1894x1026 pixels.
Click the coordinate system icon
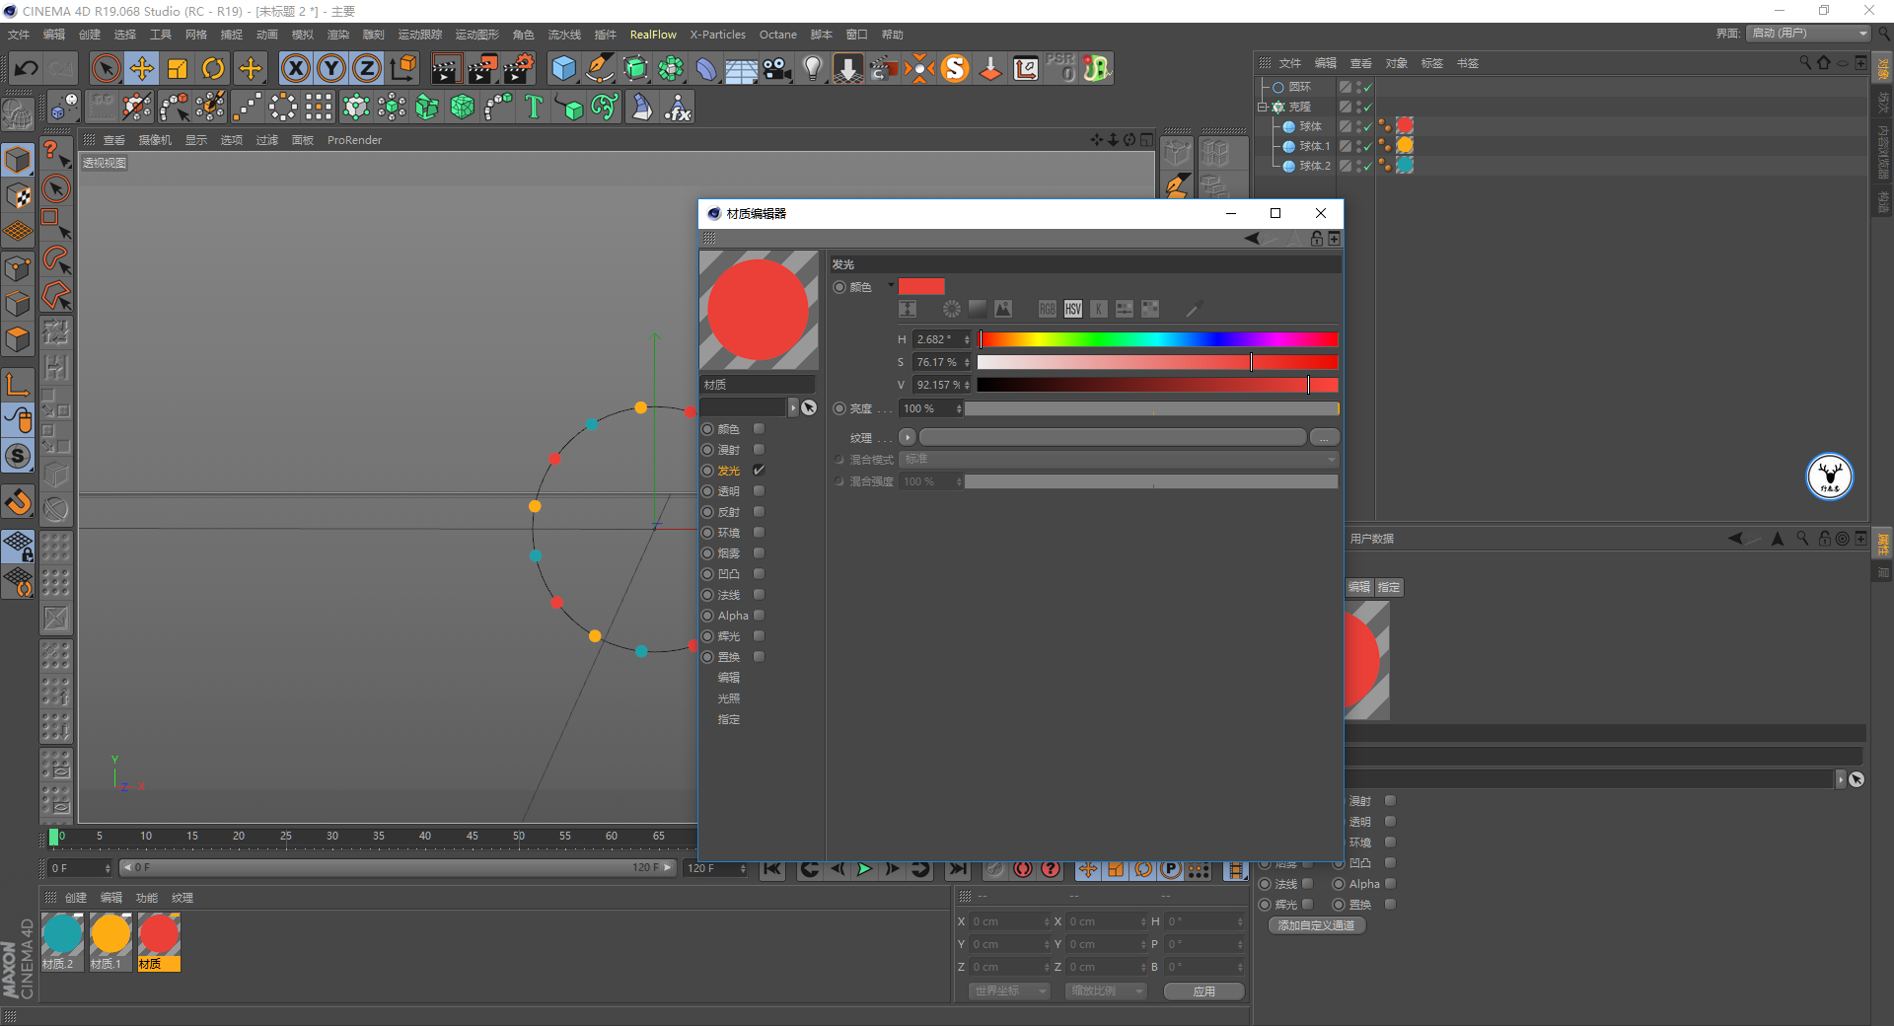403,68
